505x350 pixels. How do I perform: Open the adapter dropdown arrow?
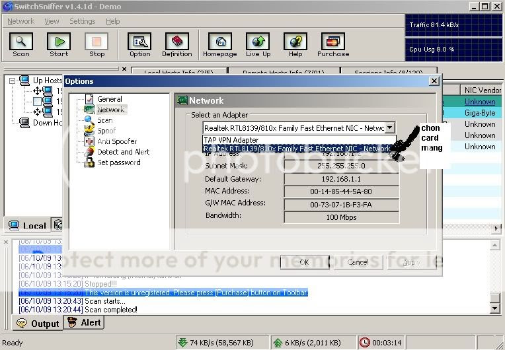coord(390,128)
